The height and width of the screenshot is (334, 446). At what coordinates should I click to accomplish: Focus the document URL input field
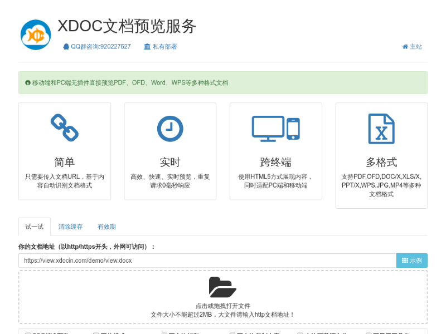pos(207,261)
